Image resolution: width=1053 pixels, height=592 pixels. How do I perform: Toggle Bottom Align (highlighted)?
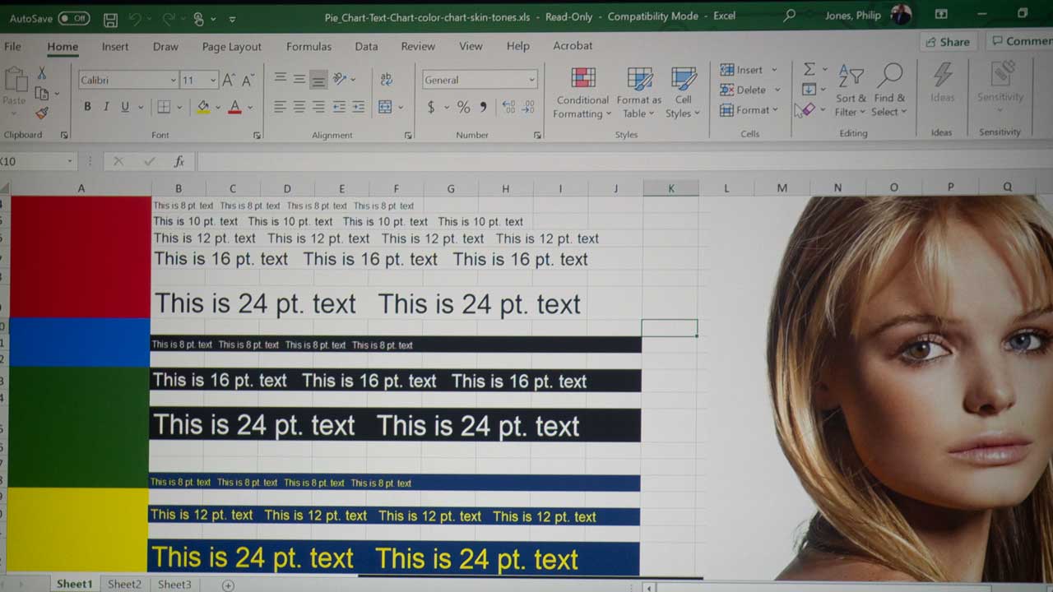(318, 80)
